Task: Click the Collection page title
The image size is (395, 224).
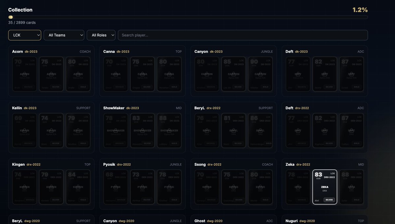Action: click(20, 10)
